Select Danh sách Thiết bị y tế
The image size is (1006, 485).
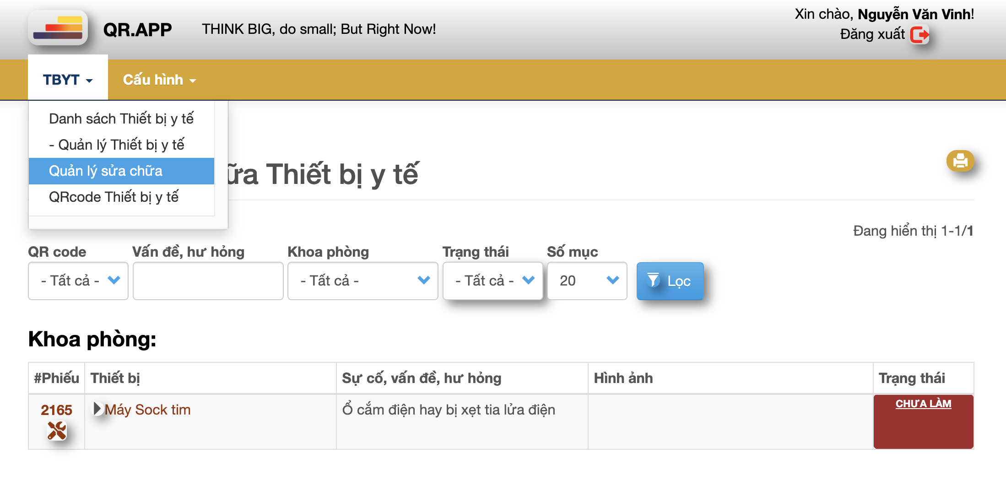[x=121, y=119]
